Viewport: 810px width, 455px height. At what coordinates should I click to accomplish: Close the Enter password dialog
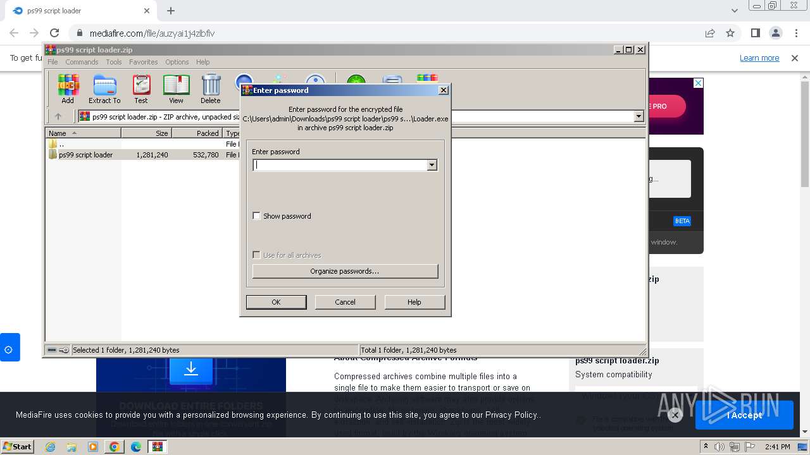coord(444,90)
